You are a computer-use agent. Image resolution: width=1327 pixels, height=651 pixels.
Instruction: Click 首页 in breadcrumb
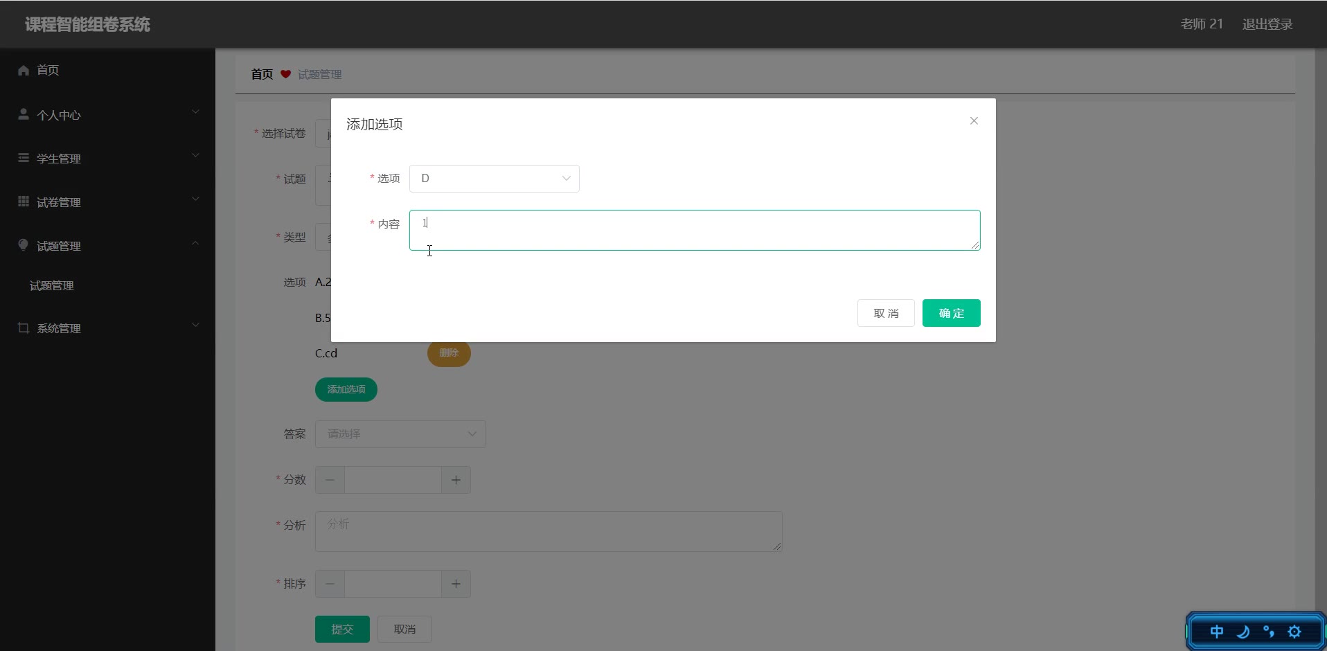point(262,74)
